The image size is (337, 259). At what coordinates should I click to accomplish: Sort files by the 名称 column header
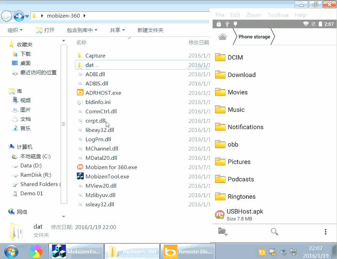coord(81,42)
